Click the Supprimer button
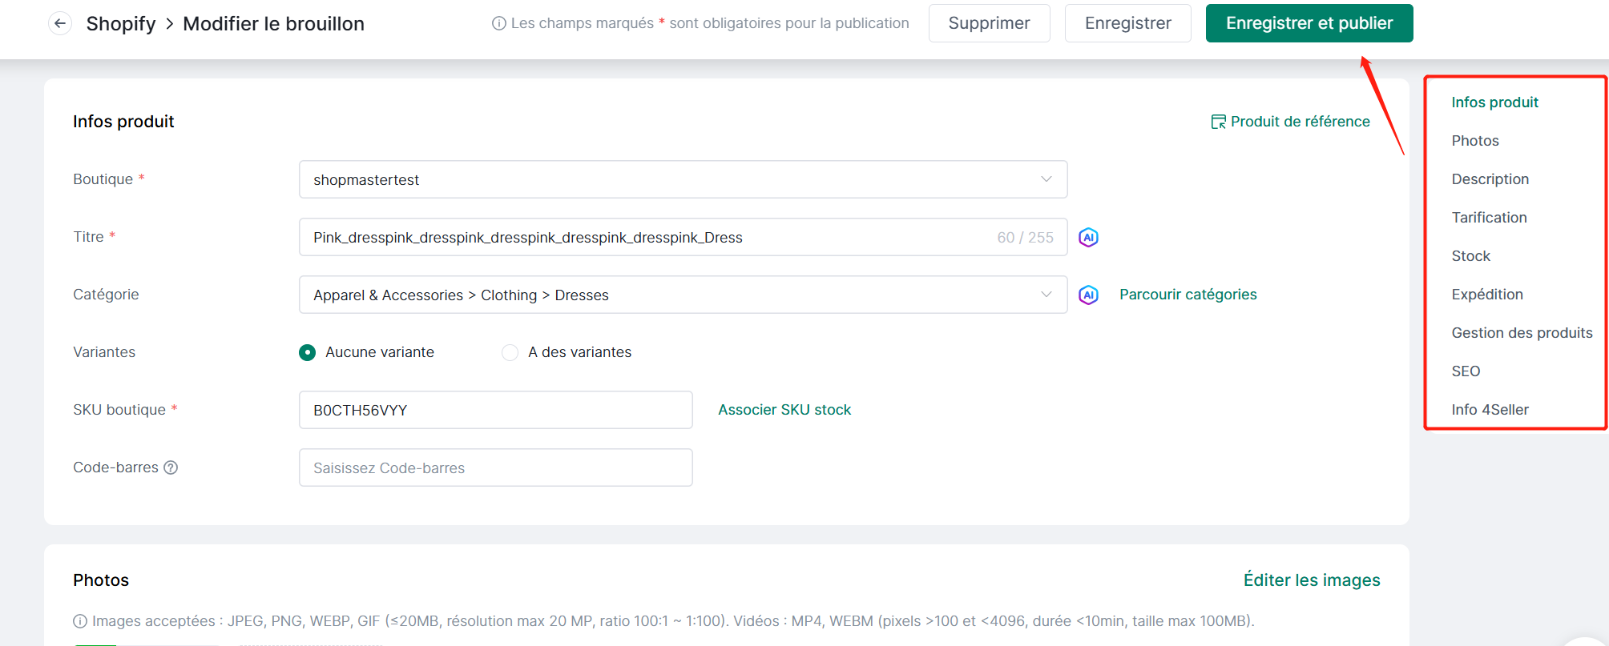Screen dimensions: 1609x646 [989, 23]
